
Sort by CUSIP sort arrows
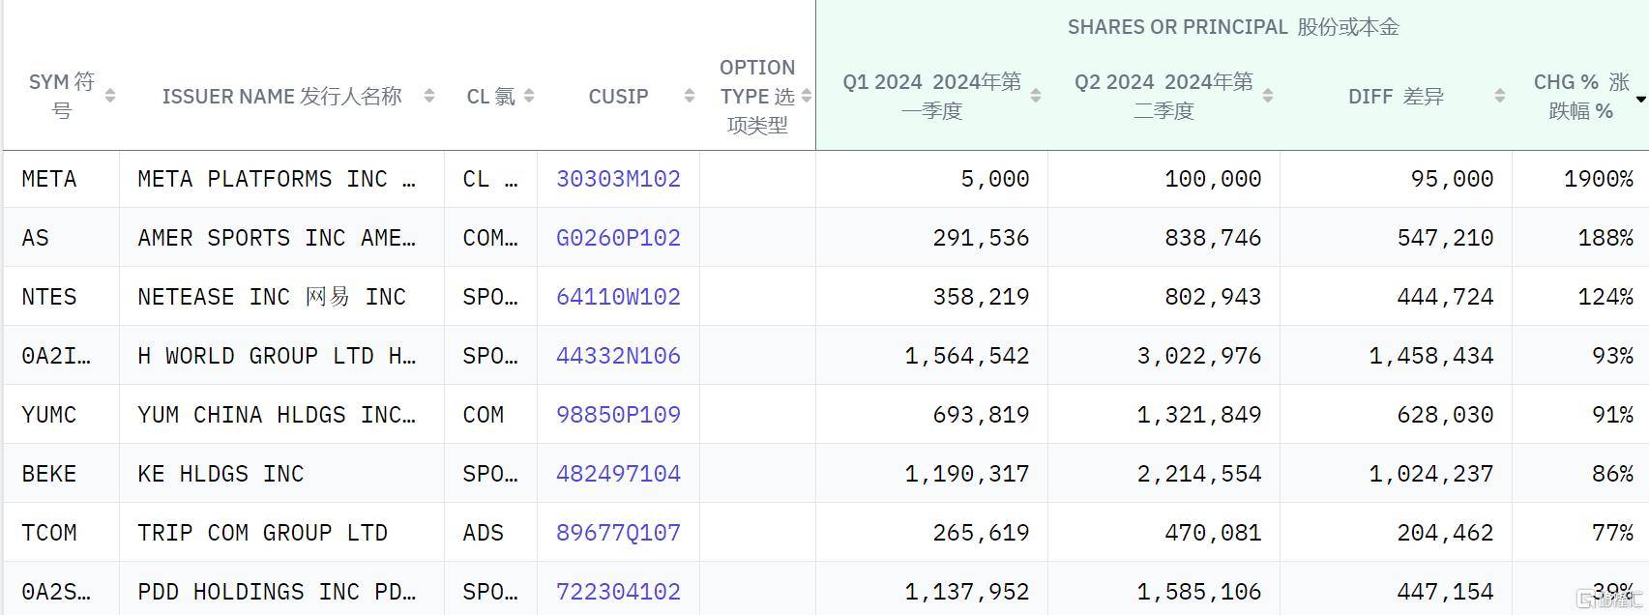pos(690,96)
